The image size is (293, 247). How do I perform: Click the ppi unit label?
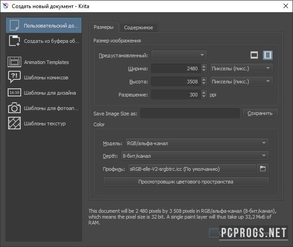click(213, 95)
